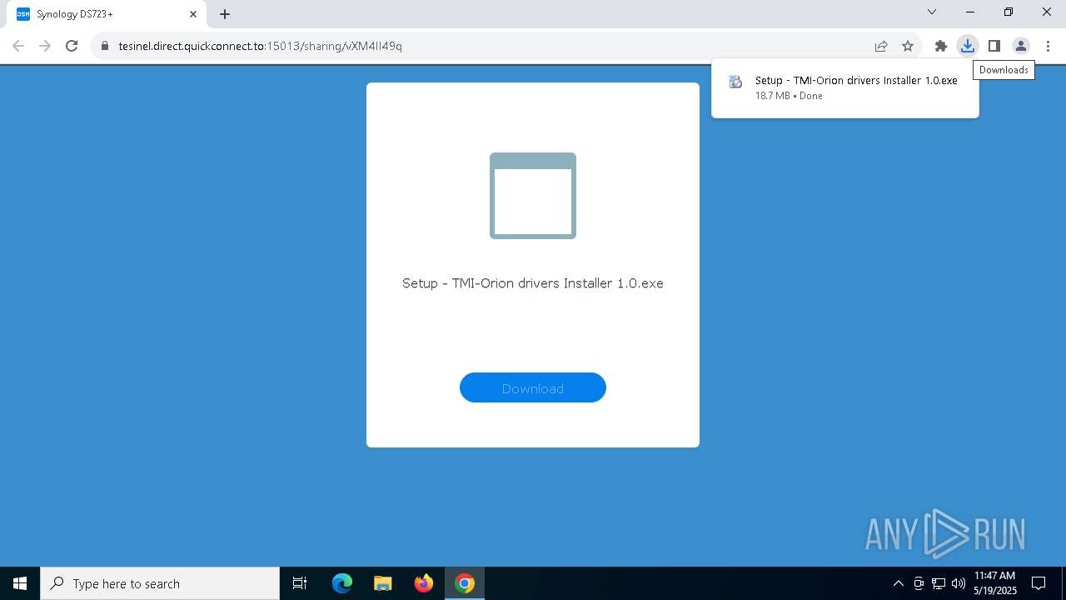Click the Setup - TMI-Orion filename text on the page
The width and height of the screenshot is (1066, 600).
[533, 283]
